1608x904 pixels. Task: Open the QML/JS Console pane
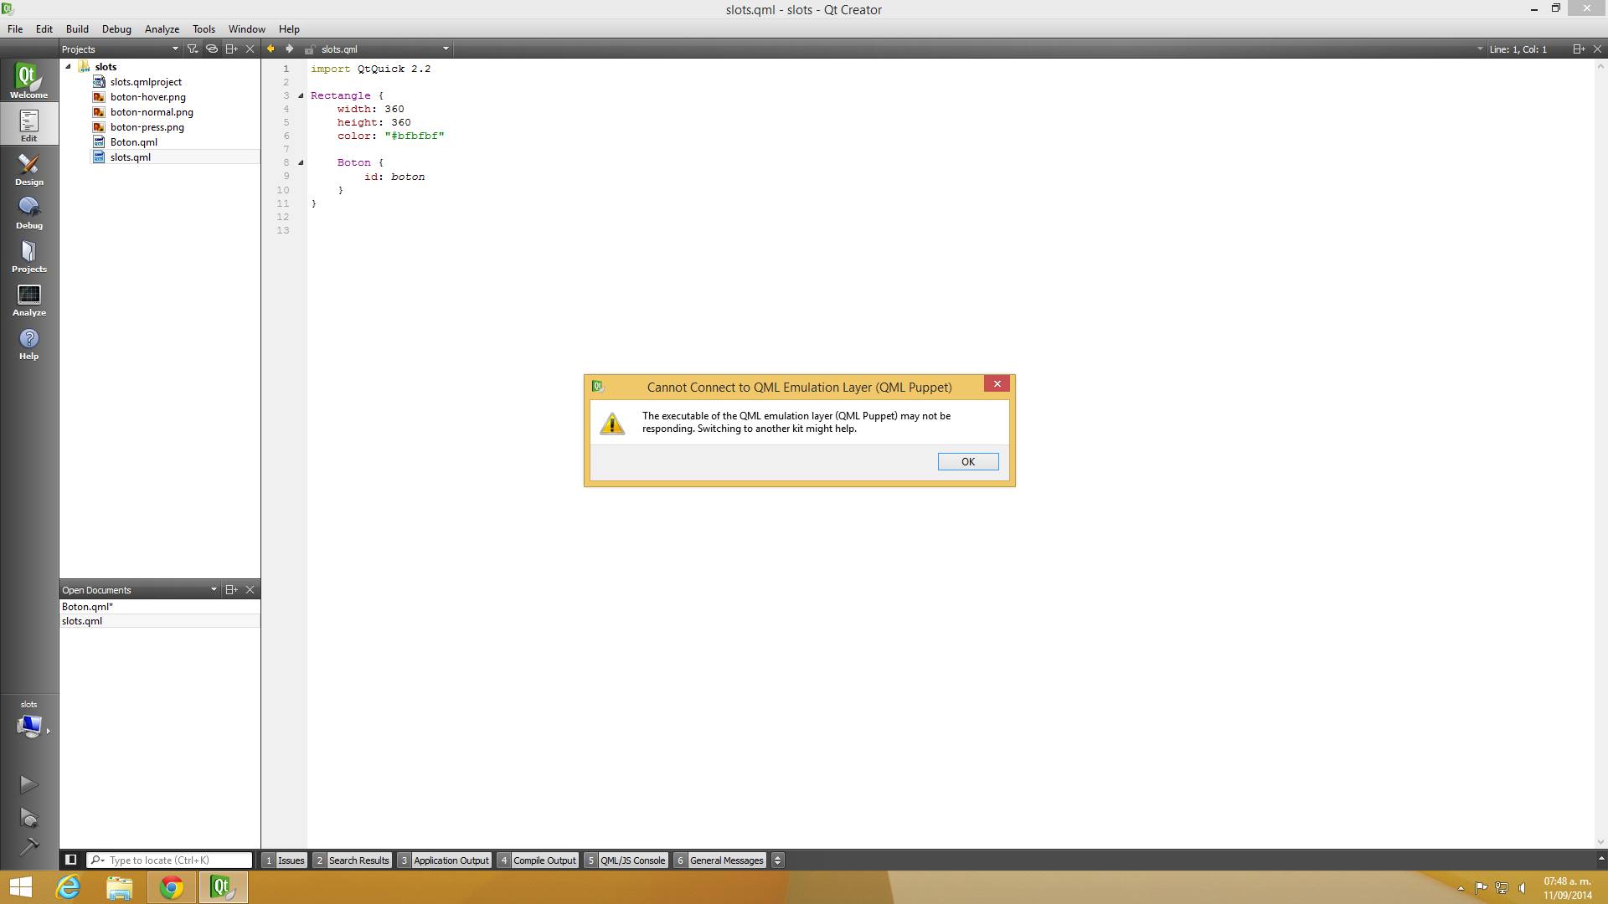point(626,860)
